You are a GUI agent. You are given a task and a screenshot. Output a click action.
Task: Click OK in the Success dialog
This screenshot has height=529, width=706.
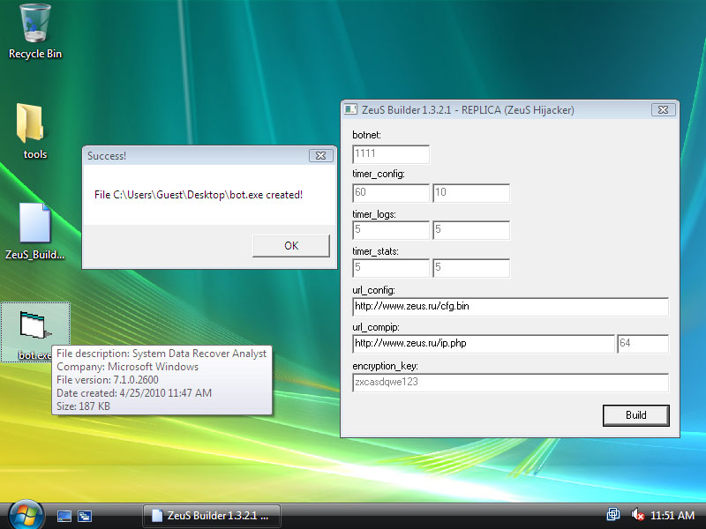pos(291,246)
